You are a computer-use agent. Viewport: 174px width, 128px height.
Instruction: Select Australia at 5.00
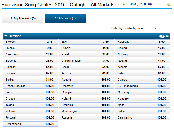[x=142, y=42]
